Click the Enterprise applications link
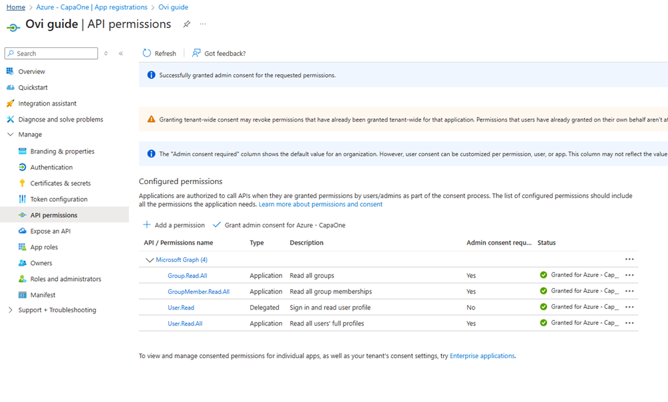 [482, 356]
